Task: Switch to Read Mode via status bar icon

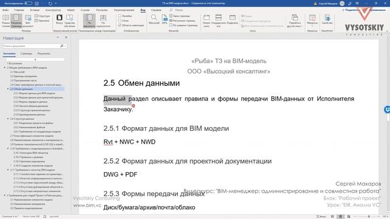Action: [332, 217]
